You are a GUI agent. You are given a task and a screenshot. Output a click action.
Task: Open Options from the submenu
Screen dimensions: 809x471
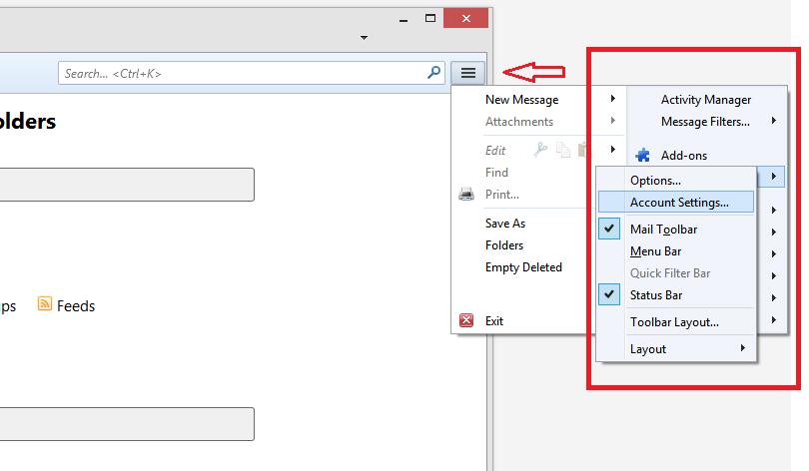tap(656, 181)
